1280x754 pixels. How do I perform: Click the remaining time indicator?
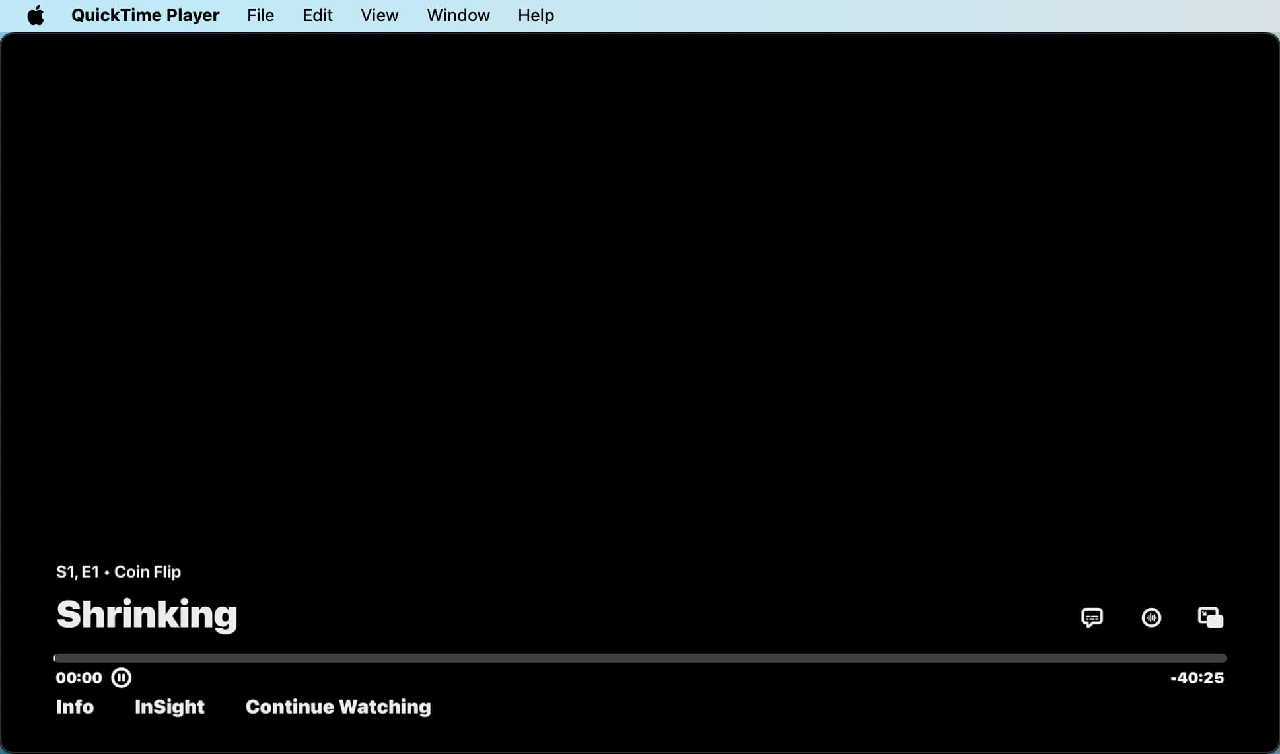click(x=1197, y=678)
